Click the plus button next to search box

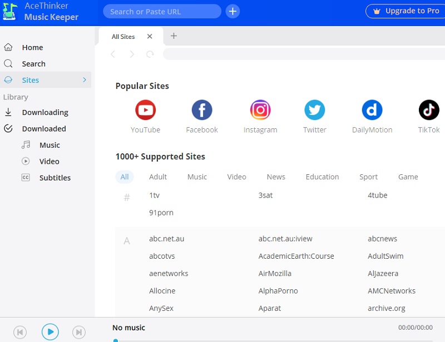[233, 11]
